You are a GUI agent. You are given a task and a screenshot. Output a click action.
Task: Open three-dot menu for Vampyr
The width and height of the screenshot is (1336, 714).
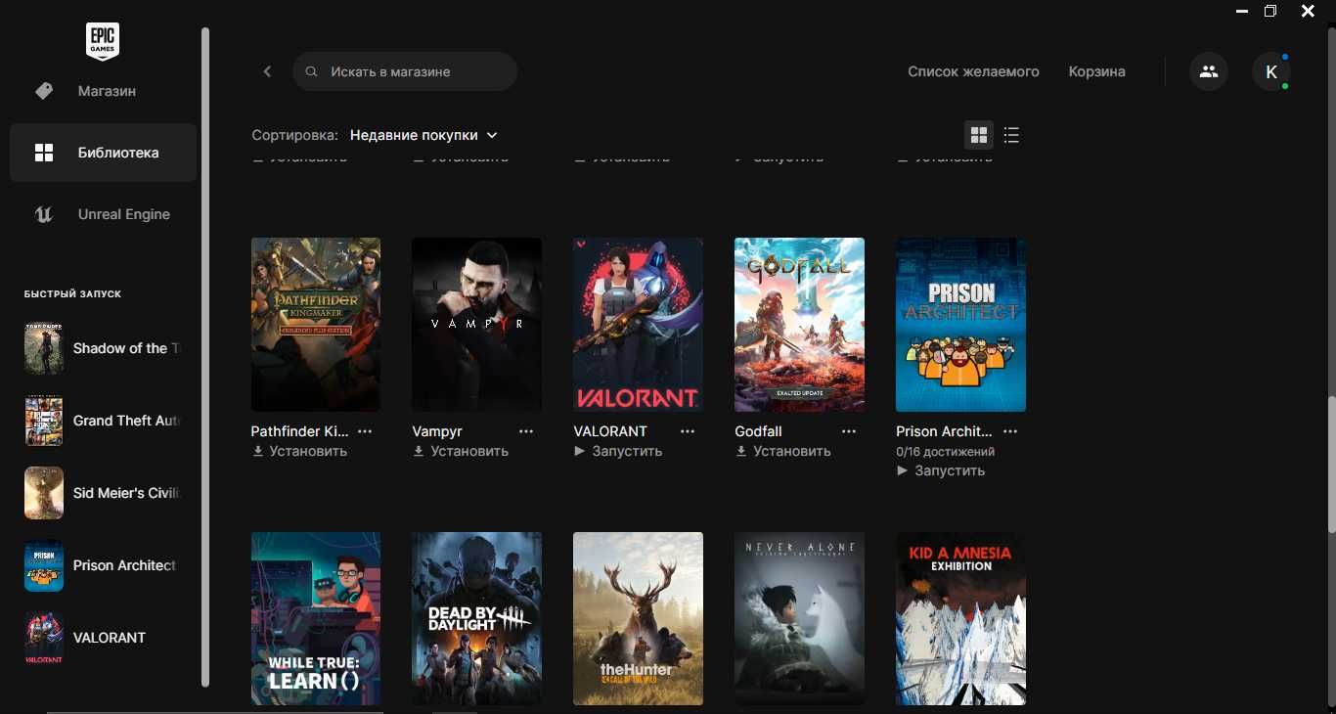tap(526, 431)
